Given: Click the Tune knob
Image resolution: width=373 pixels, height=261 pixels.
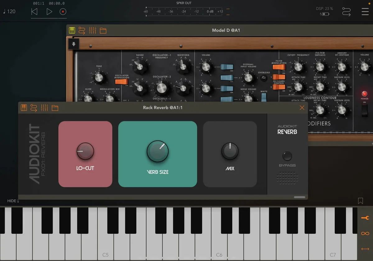Looking at the screenshot, I should pos(99,78).
